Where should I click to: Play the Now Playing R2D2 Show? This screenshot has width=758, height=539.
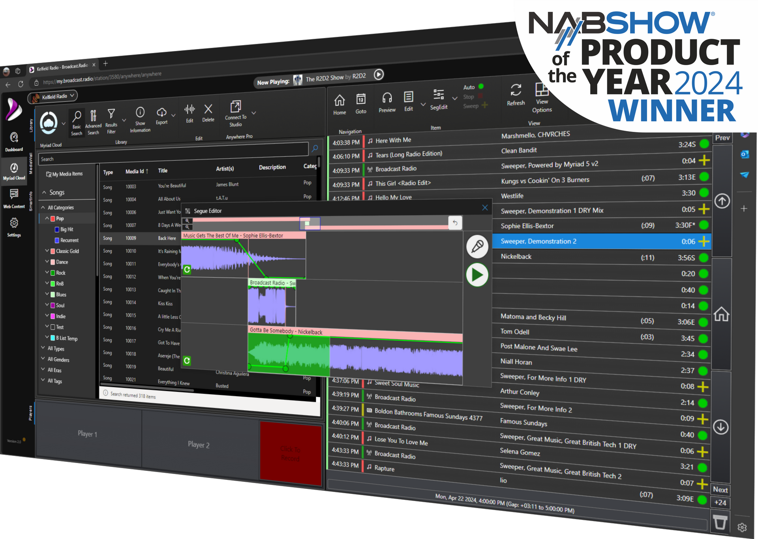coord(379,74)
